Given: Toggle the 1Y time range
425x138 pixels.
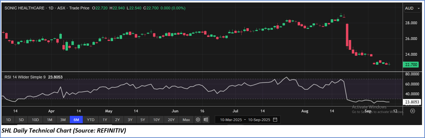Looking at the screenshot, I should click(x=105, y=120).
